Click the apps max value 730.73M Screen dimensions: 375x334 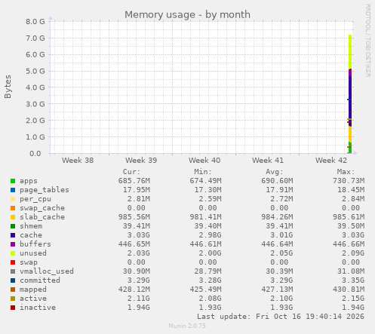[349, 181]
